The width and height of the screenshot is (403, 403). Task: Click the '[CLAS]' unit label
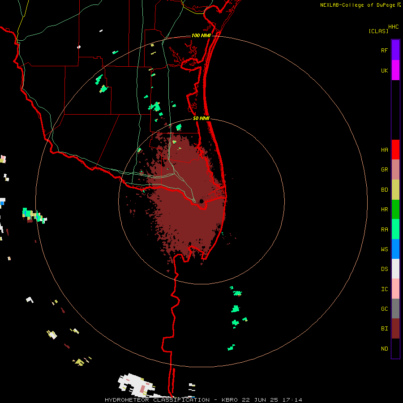pos(378,31)
